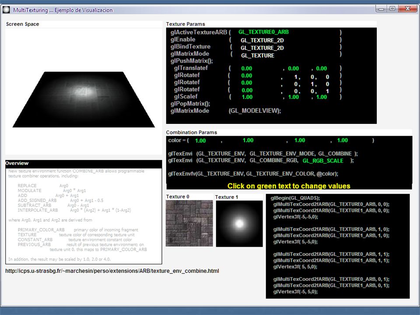
Task: Click the ADD_SIGNED_ARB row in Overview
Action: (x=60, y=200)
